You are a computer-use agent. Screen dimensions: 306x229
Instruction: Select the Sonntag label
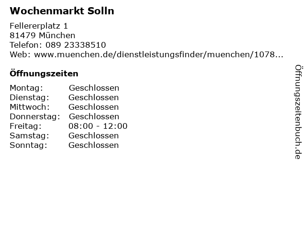point(29,145)
